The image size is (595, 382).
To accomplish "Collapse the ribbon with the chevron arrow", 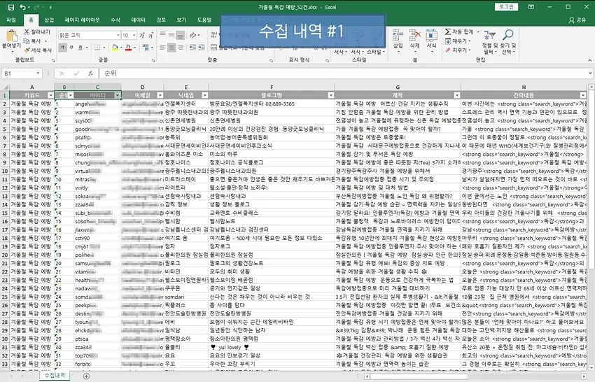I will pyautogui.click(x=589, y=60).
